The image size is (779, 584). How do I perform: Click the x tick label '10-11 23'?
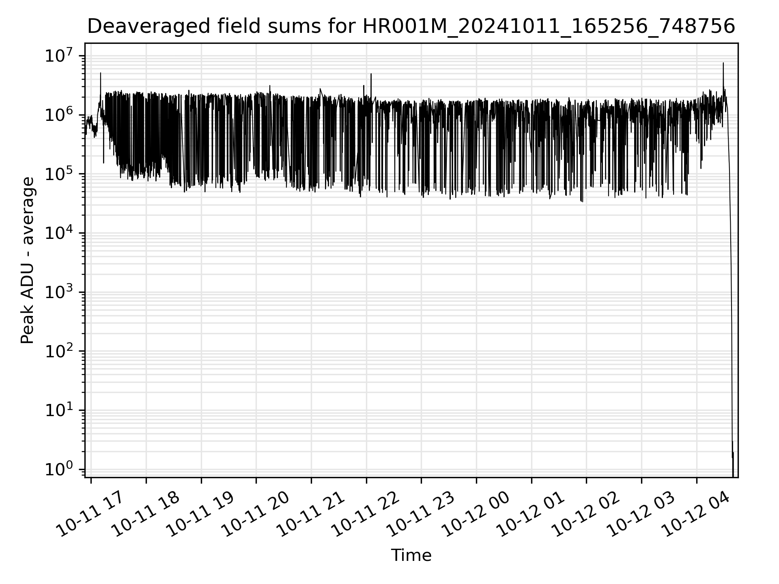(420, 514)
